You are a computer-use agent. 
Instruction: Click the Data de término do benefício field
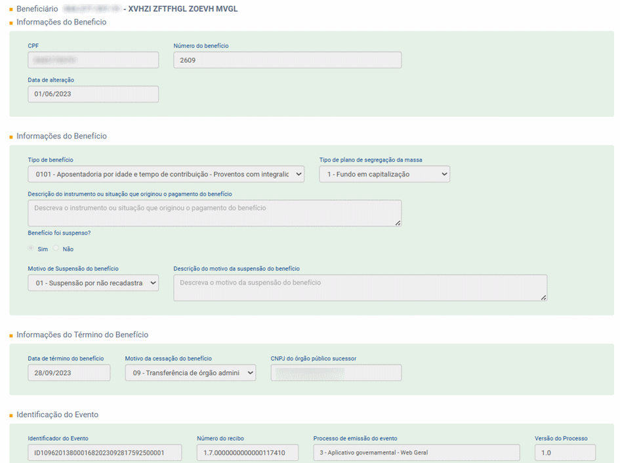point(69,372)
